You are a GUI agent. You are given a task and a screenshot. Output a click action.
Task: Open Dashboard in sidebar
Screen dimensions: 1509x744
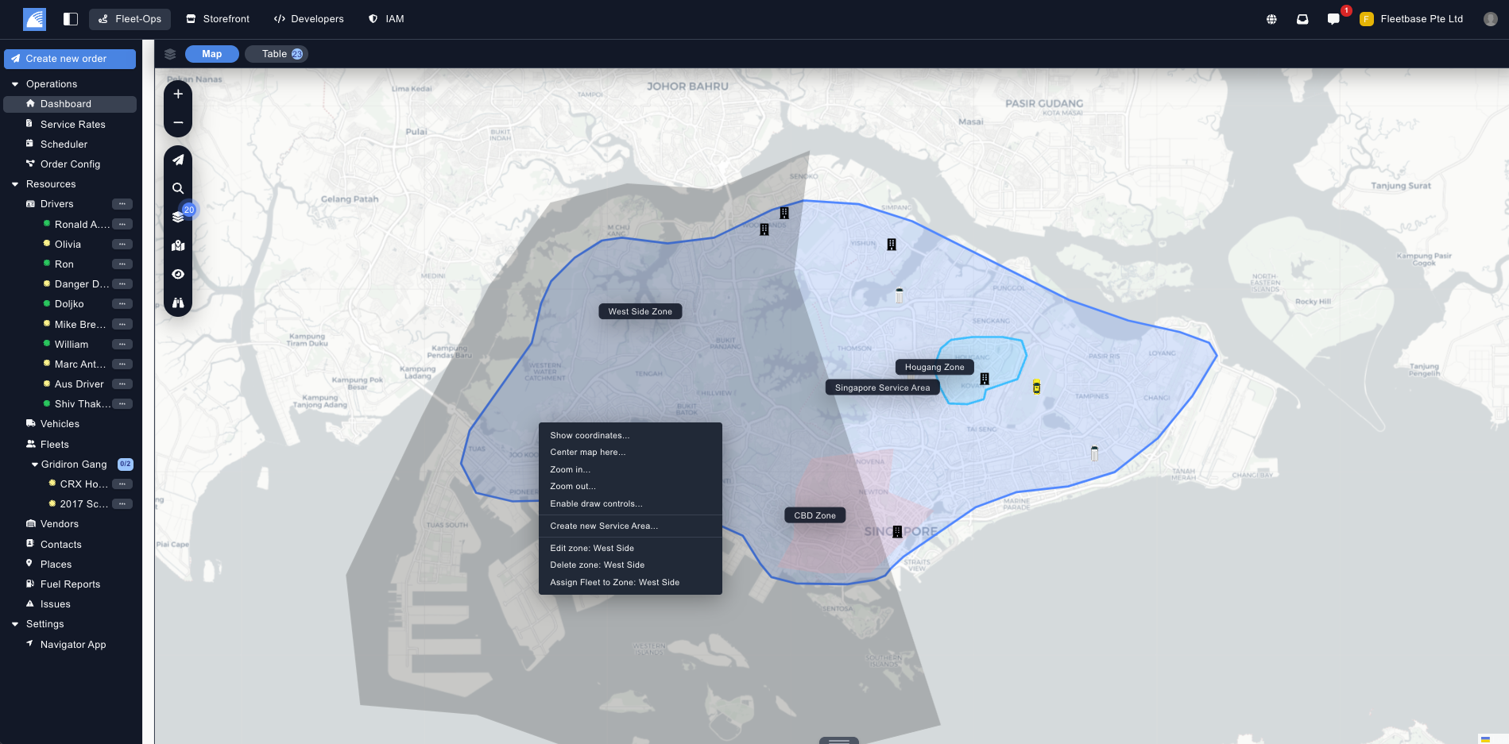(70, 104)
